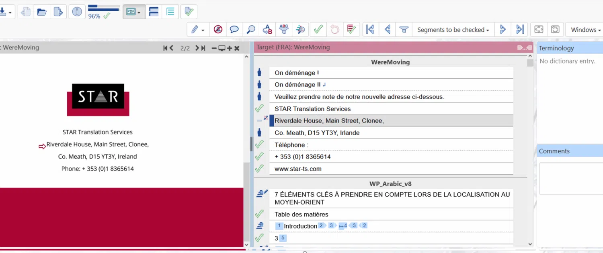Click the 'Co. Meath, D15 YT3Y, Irlande' segment
The height and width of the screenshot is (253, 603).
pyautogui.click(x=391, y=133)
